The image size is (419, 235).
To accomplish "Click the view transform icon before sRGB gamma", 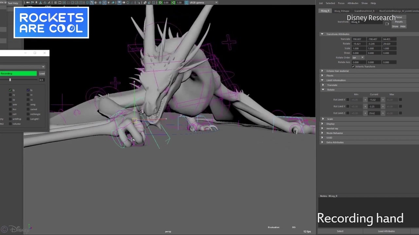I will [186, 2].
